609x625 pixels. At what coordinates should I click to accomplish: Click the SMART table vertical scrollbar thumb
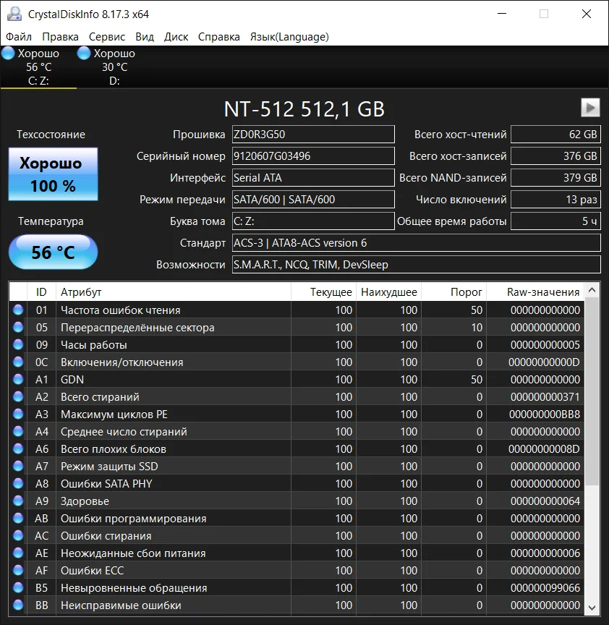tap(592, 391)
